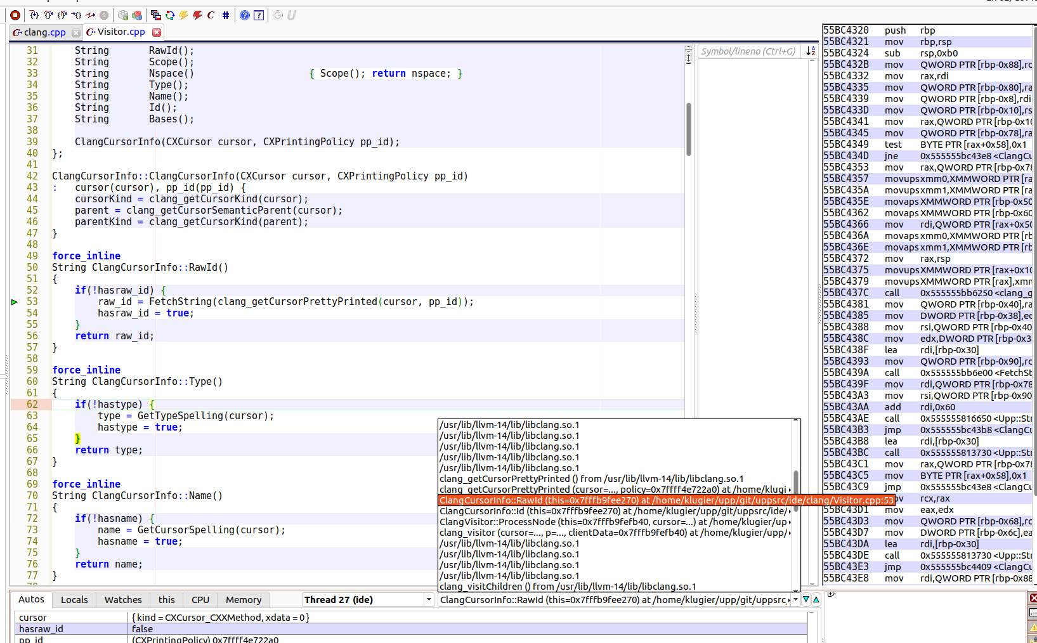Click the blue hash symbol toolbar icon
Image resolution: width=1037 pixels, height=643 pixels.
coord(226,15)
